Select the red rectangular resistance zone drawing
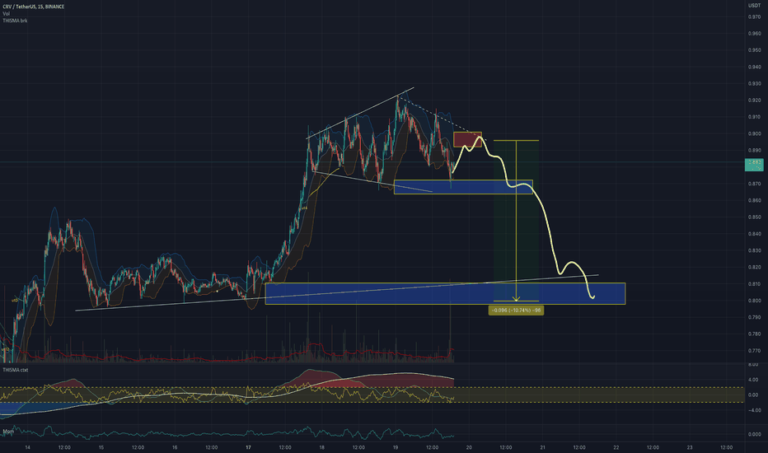The height and width of the screenshot is (453, 768). coord(467,139)
